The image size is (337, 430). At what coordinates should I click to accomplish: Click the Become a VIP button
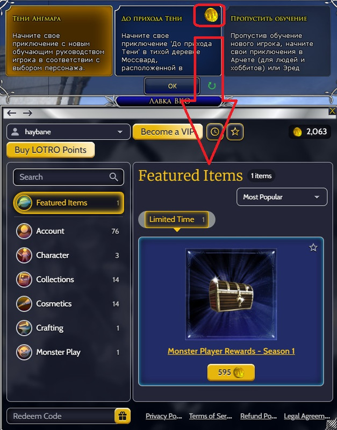tap(168, 132)
